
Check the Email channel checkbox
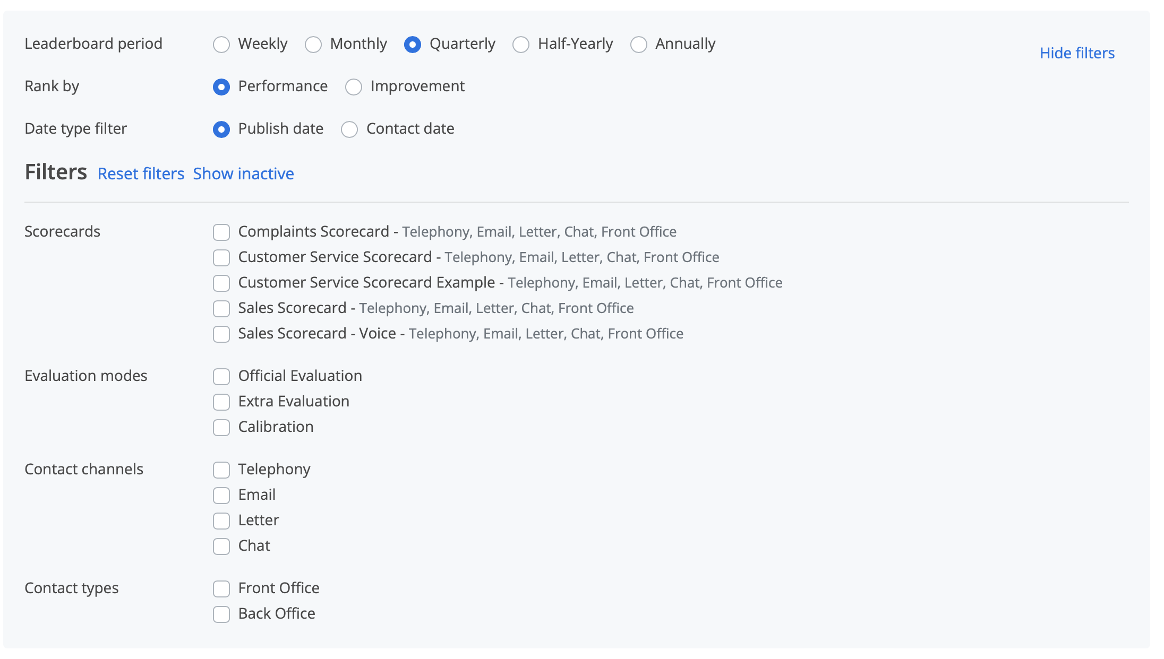pyautogui.click(x=221, y=496)
